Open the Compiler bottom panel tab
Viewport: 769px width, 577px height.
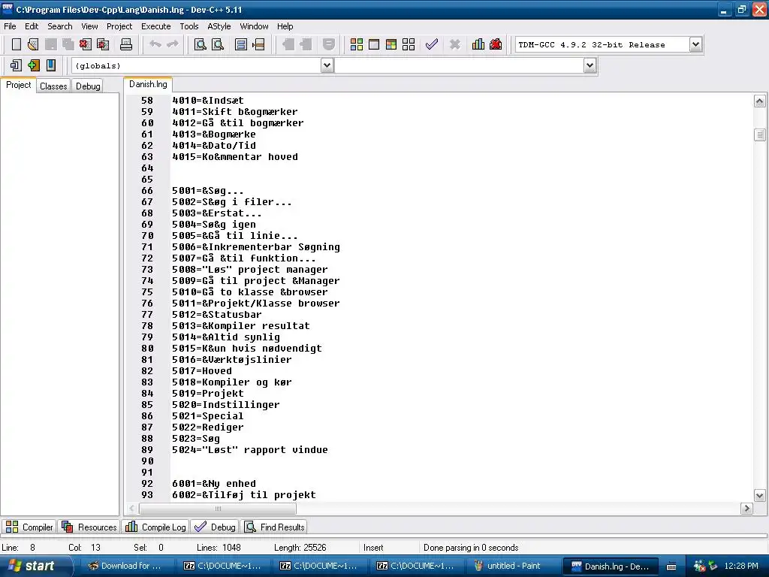[x=29, y=527]
